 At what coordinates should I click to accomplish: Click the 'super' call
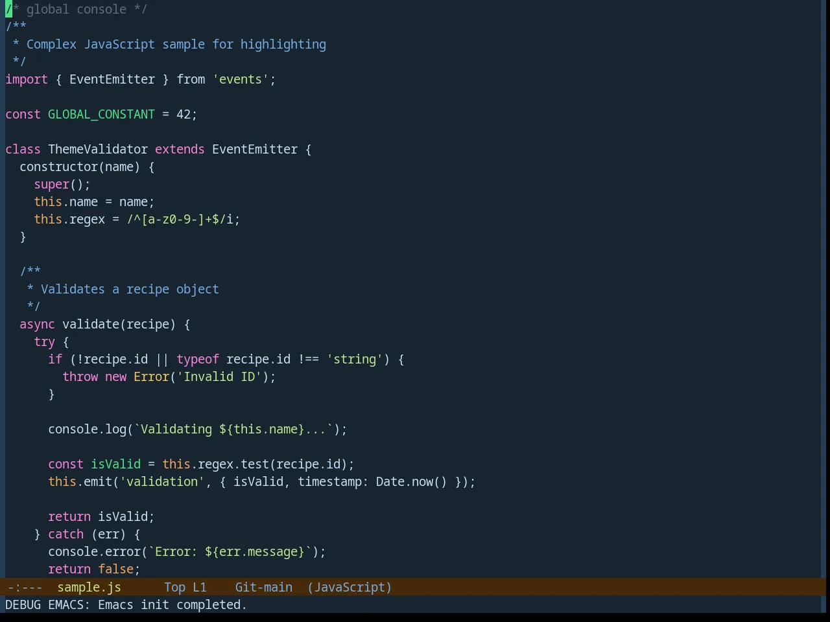pos(51,184)
